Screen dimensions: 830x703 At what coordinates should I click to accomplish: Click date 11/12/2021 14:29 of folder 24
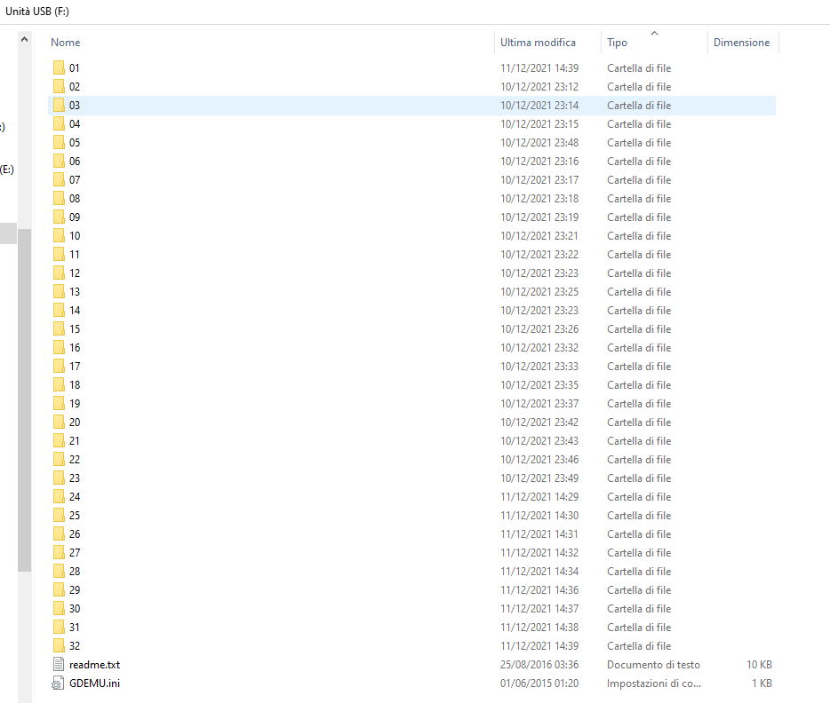(539, 496)
